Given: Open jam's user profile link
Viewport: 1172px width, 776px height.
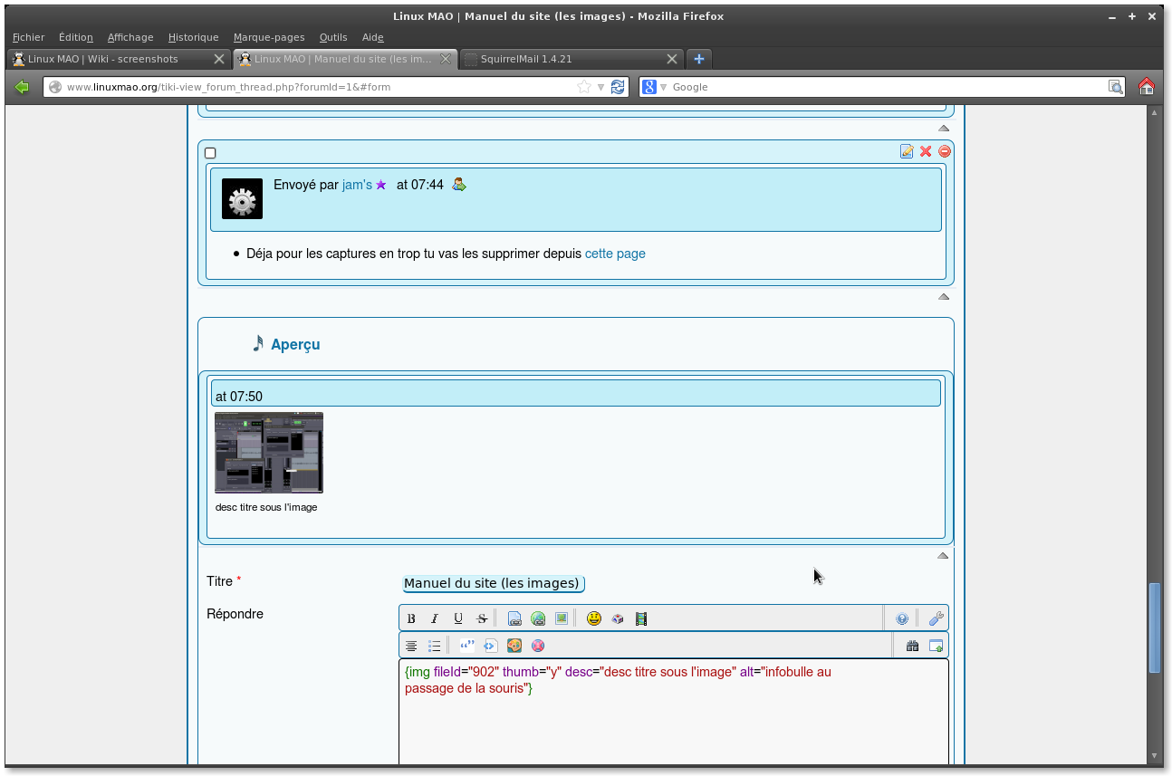Looking at the screenshot, I should (357, 185).
